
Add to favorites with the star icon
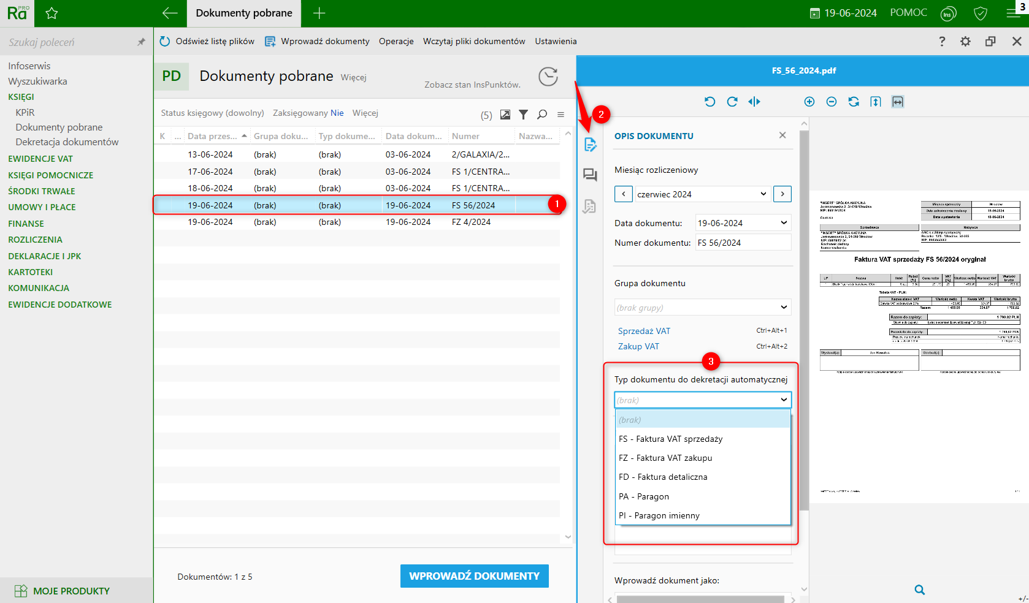[52, 13]
